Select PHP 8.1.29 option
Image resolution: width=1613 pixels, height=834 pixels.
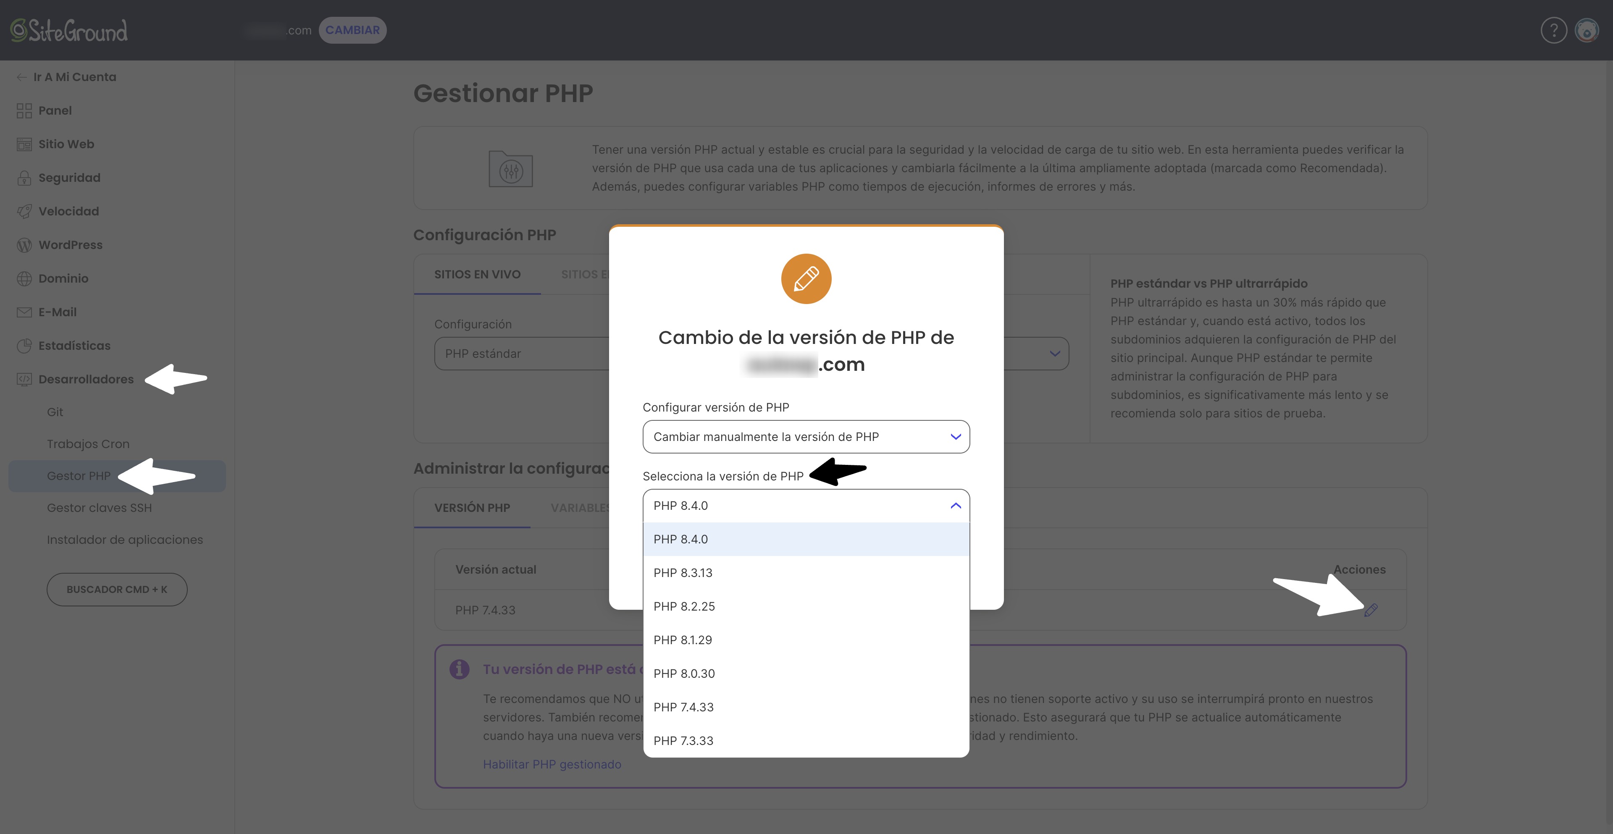[x=806, y=640]
